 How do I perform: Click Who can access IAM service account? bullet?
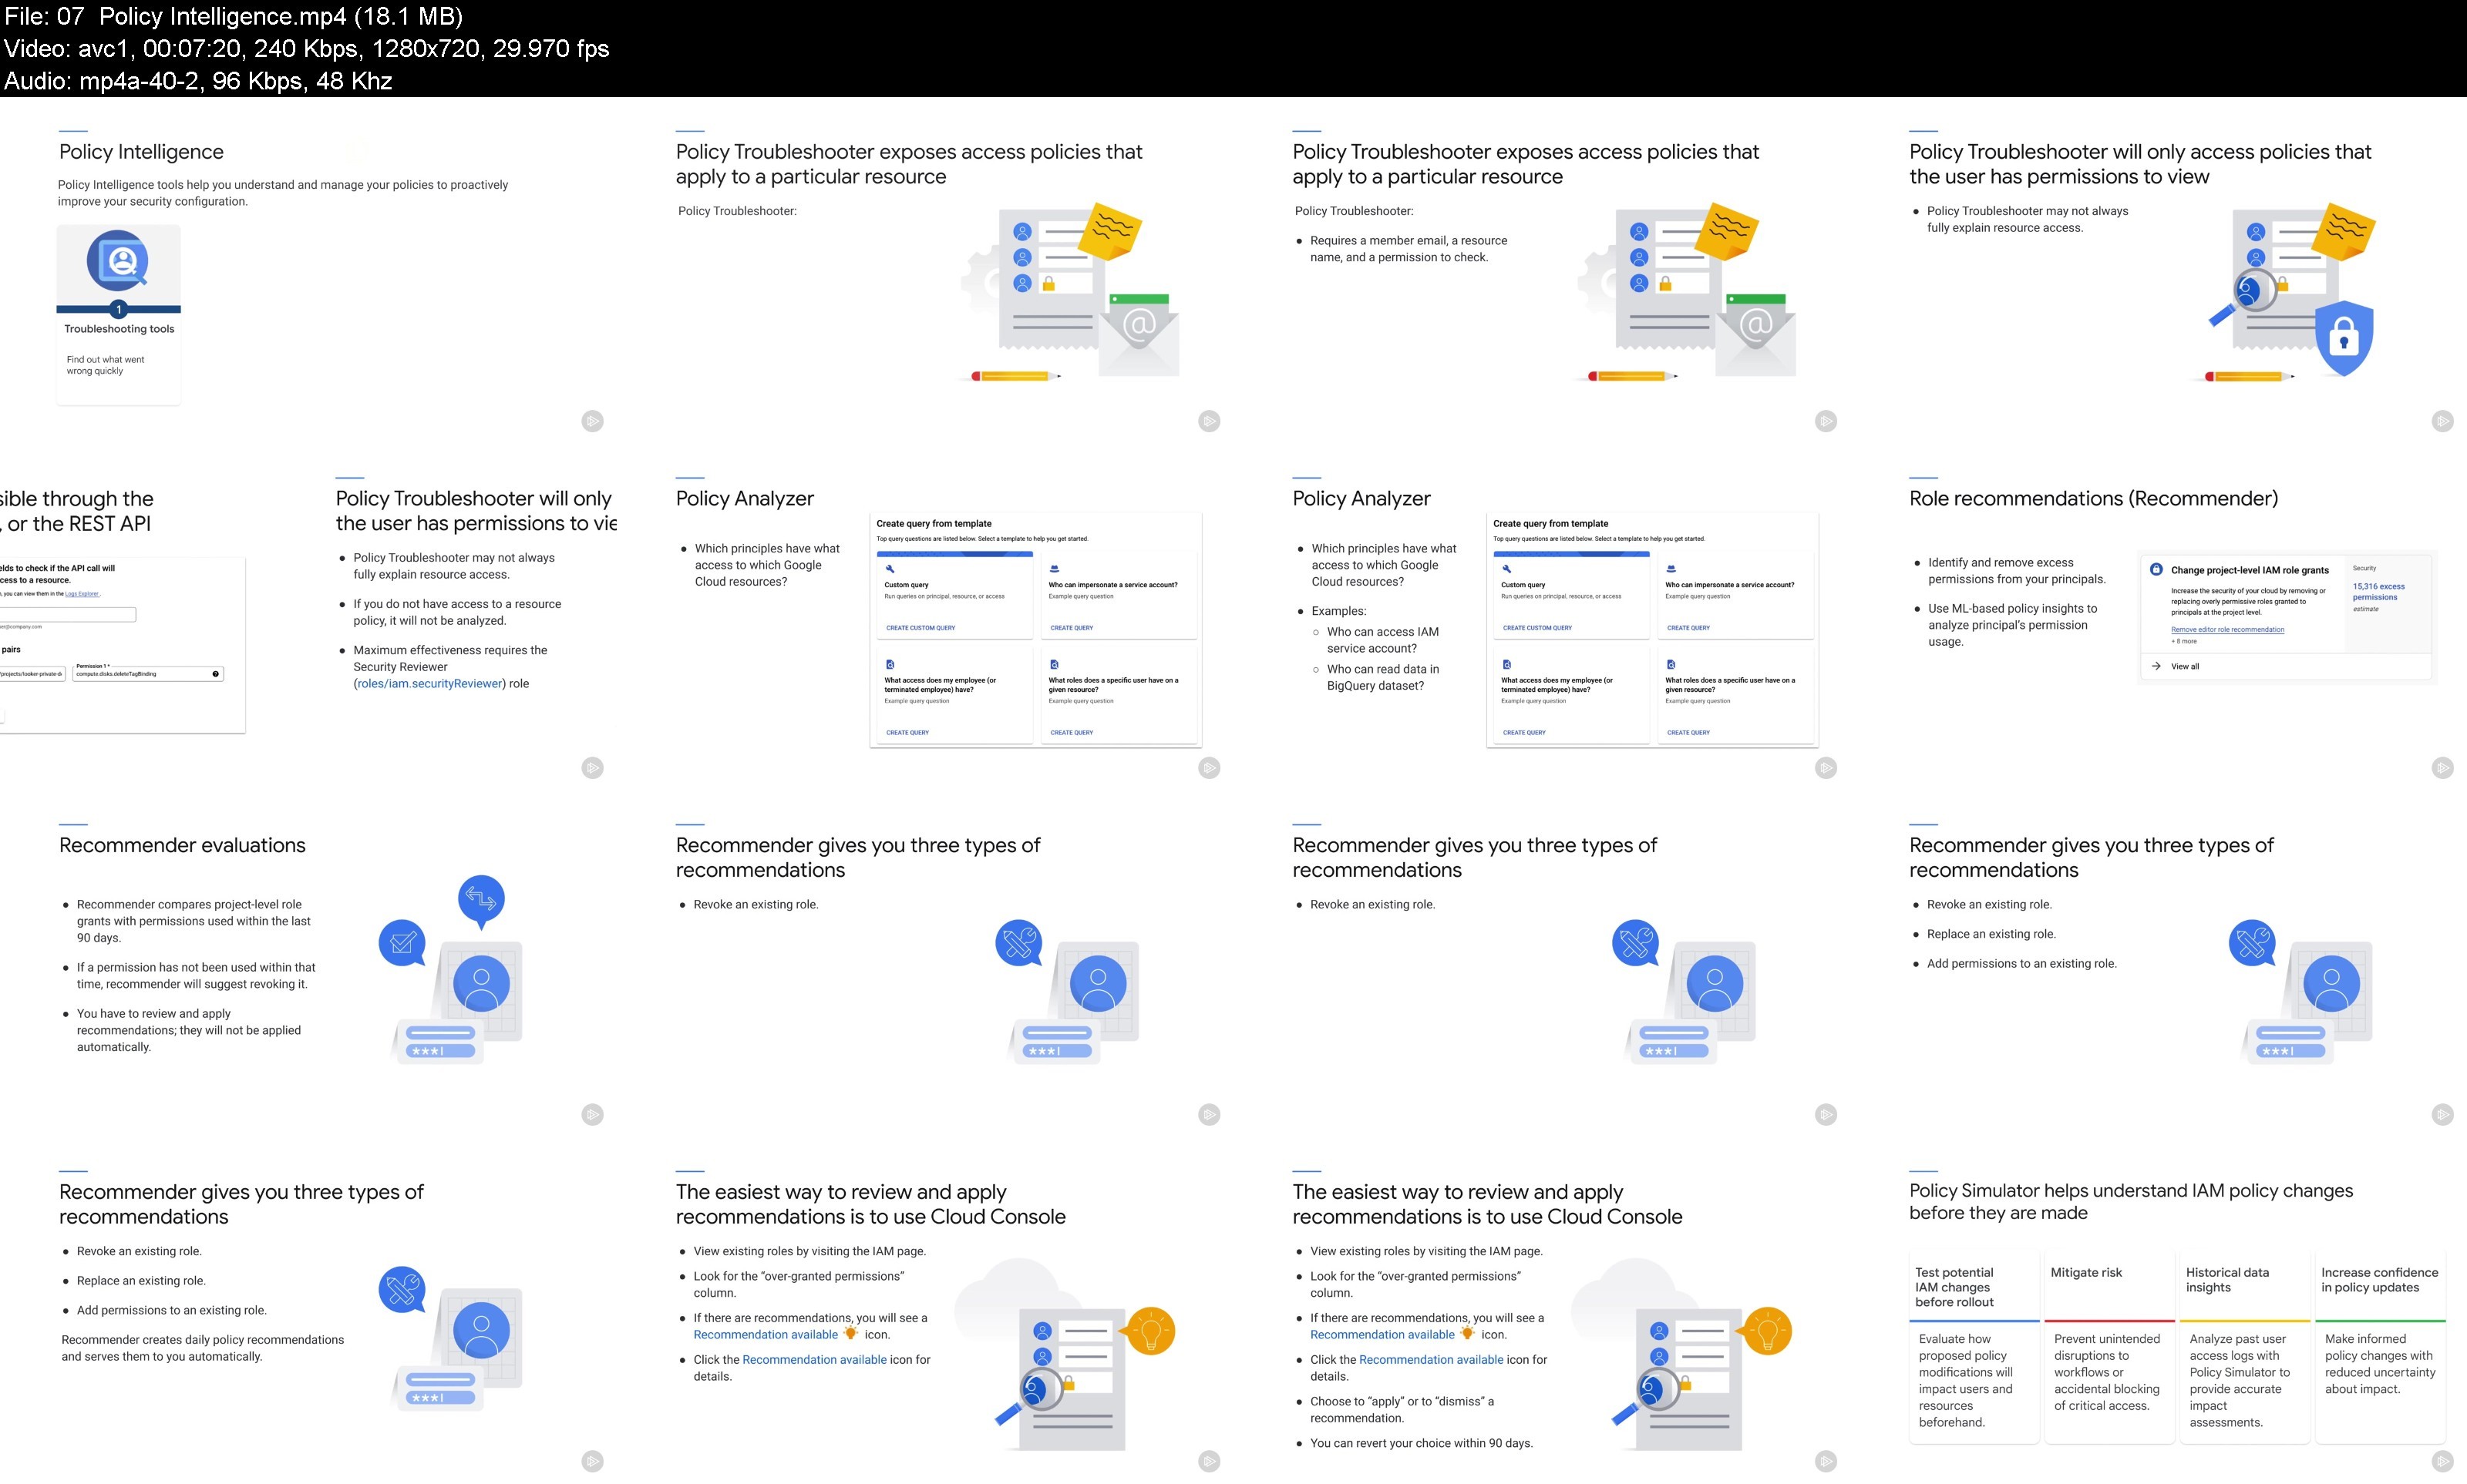pos(1382,640)
